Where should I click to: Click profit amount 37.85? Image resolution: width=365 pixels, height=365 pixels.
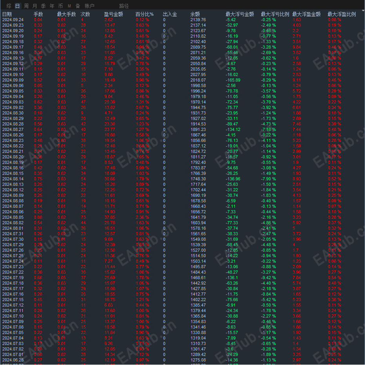(x=110, y=217)
